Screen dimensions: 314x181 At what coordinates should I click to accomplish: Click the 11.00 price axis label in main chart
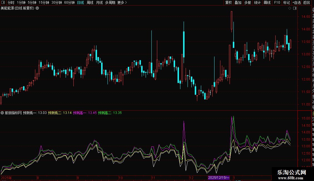(306, 104)
